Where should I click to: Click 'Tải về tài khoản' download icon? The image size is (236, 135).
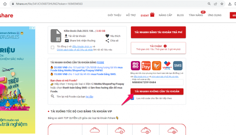66,36
